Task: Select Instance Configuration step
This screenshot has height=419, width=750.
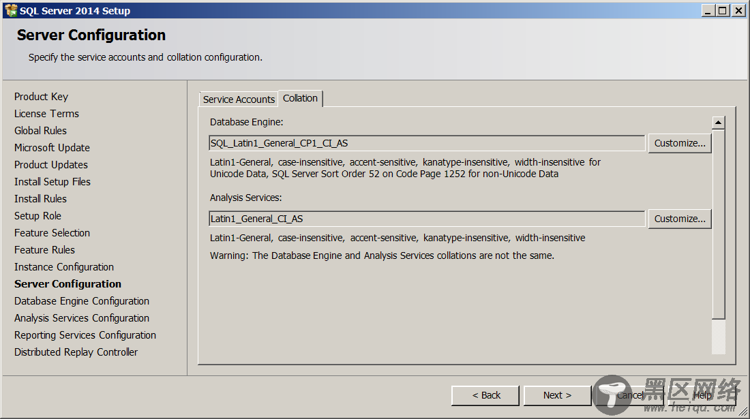Action: coord(63,267)
